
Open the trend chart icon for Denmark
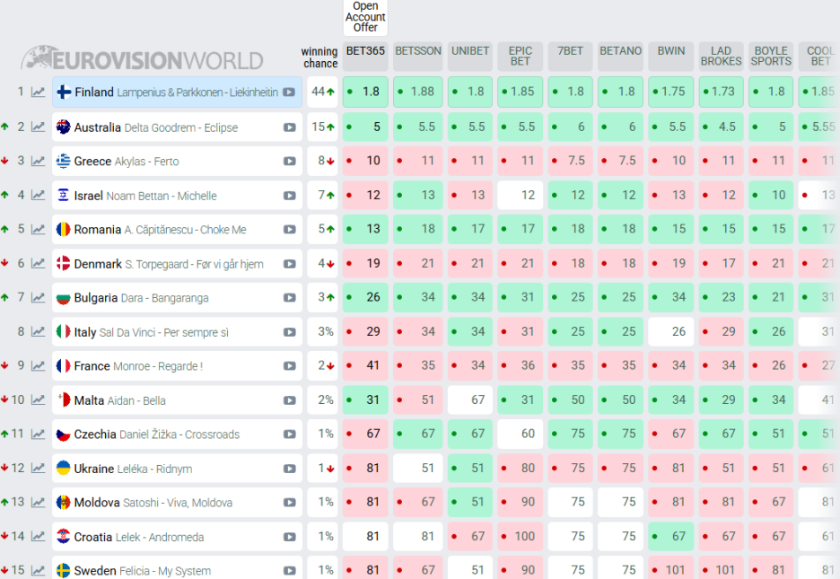click(38, 264)
